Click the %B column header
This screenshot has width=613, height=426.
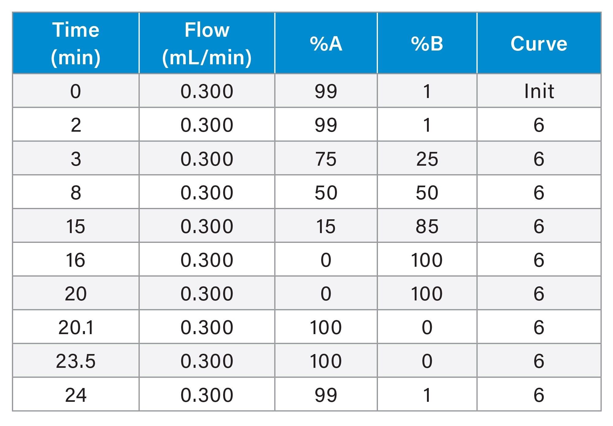(x=427, y=43)
